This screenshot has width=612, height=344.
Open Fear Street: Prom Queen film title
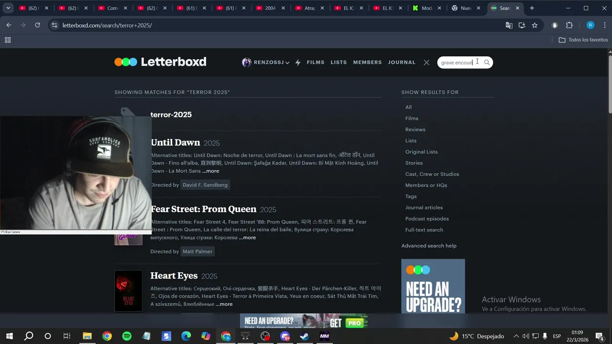203,209
